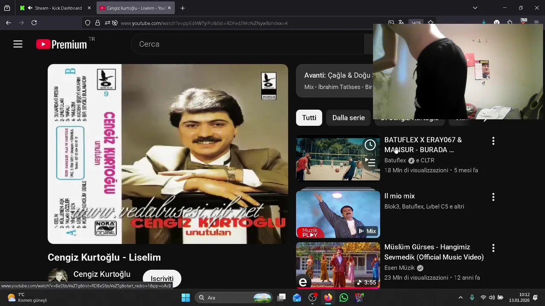Screen dimensions: 545x306
Task: Switch to the Stream - Kick Dashboard tab
Action: 55,8
